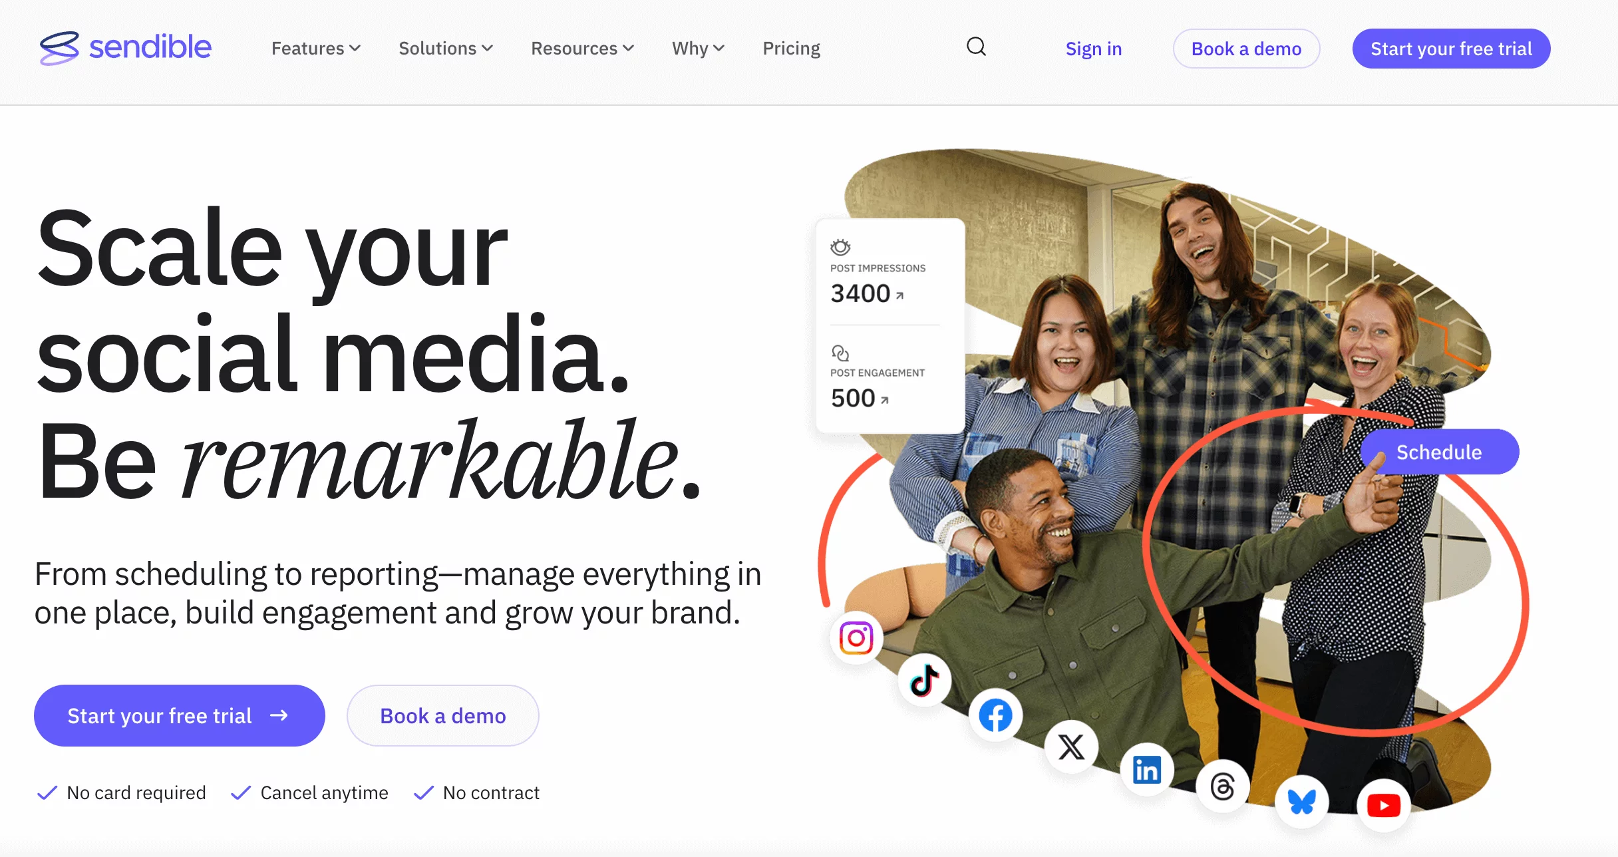Click the Schedule pill on image

pyautogui.click(x=1439, y=452)
